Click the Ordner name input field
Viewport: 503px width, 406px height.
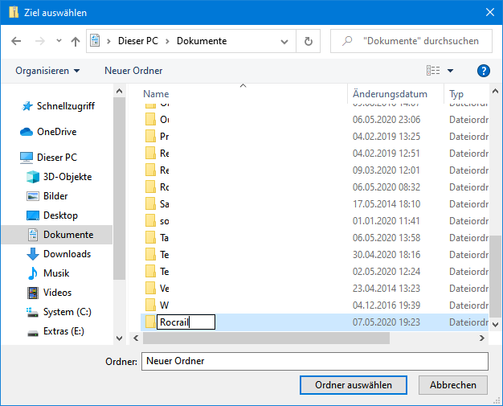[314, 361]
